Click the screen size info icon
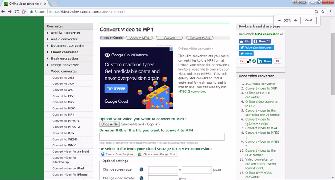Image resolution: width=335 pixels, height=180 pixels. (141, 169)
